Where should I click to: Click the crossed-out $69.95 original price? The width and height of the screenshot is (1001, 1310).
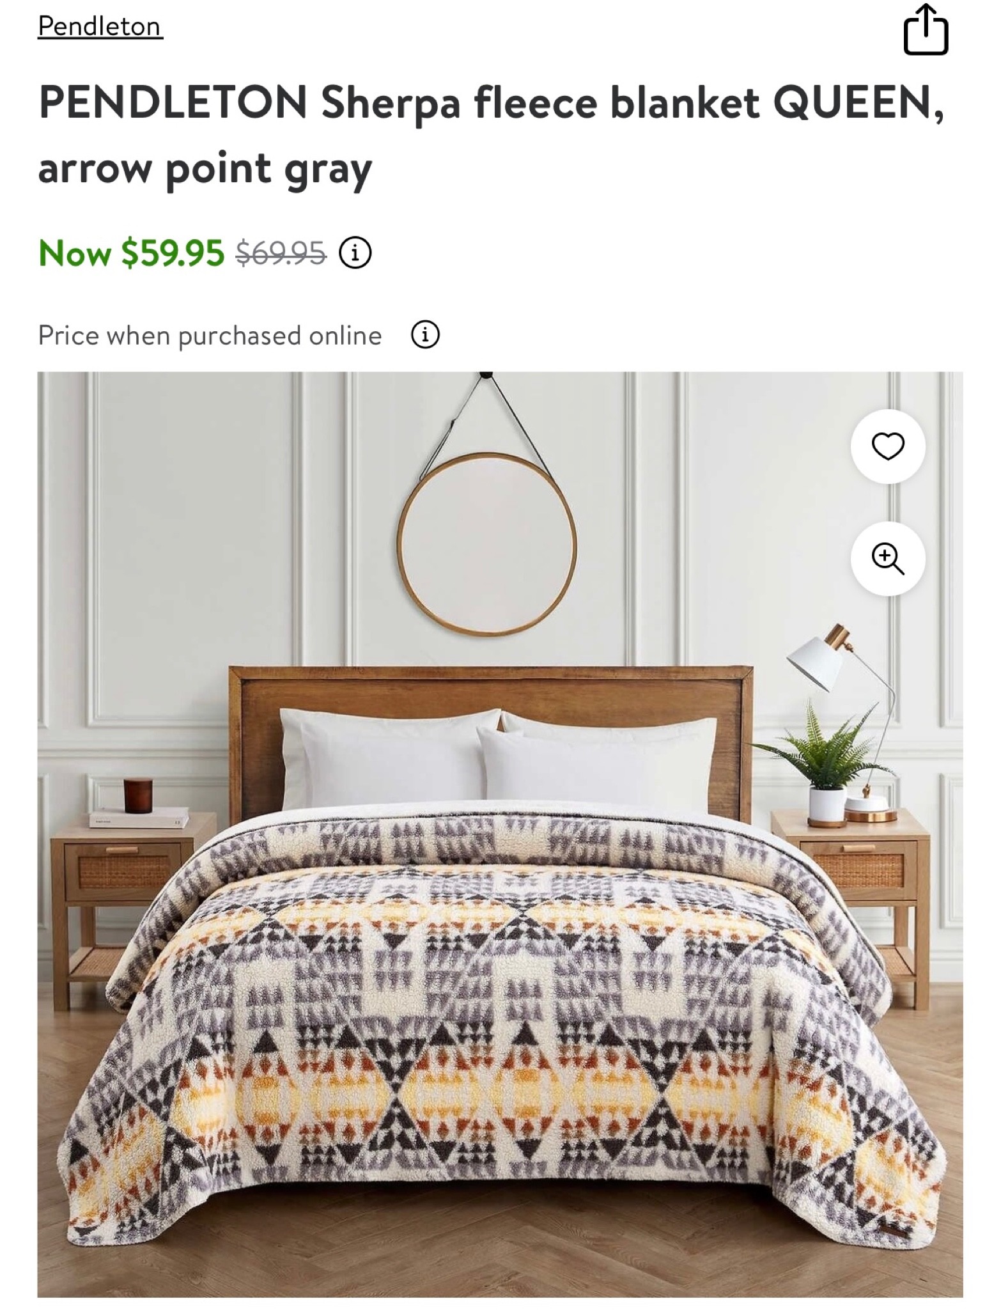point(281,253)
